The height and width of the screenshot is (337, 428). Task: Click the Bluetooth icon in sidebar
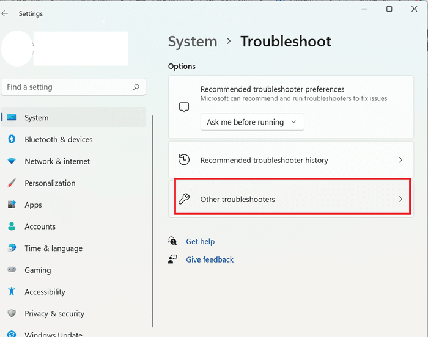pos(12,139)
